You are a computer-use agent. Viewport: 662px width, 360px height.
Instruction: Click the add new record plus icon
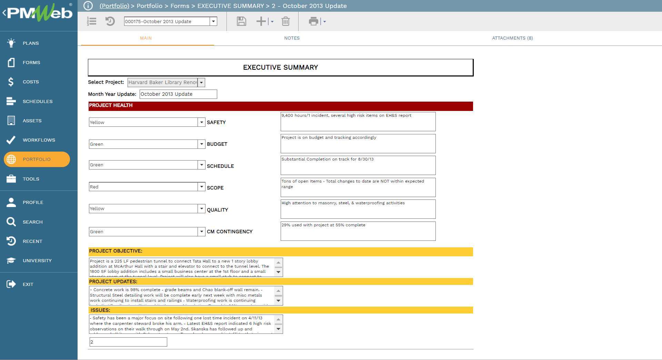(x=261, y=21)
